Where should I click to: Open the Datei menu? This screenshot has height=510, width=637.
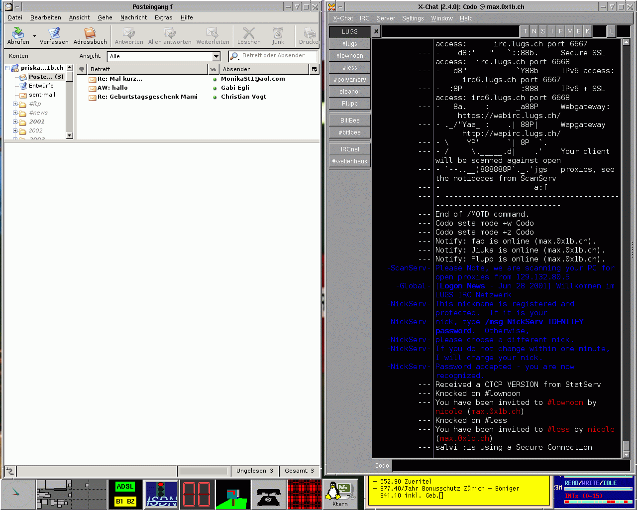[15, 17]
